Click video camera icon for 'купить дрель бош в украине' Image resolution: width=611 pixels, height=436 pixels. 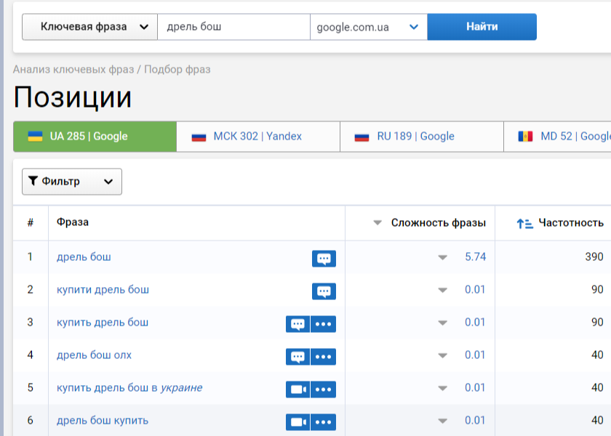tap(297, 389)
